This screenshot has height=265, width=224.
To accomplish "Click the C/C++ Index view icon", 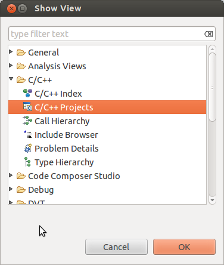I will 27,93.
